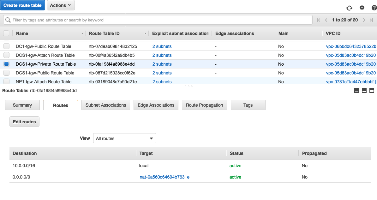Screen dimensions: 377x200
Task: Click the Edit routes button
Action: (24, 122)
